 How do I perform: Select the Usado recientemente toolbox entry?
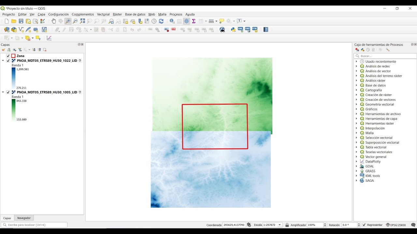click(381, 61)
